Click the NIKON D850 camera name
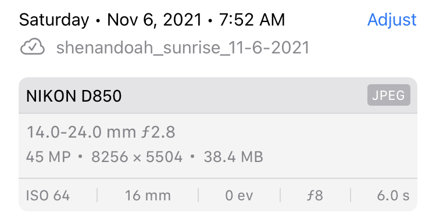 click(74, 96)
